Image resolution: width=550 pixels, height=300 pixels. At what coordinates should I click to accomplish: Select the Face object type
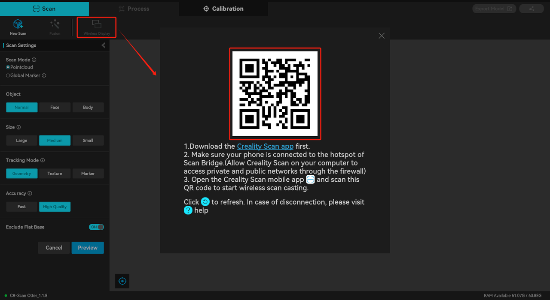click(55, 107)
